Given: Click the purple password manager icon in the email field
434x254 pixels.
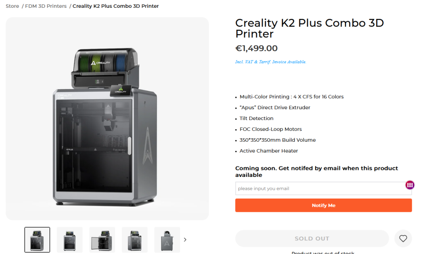Looking at the screenshot, I should coord(410,185).
